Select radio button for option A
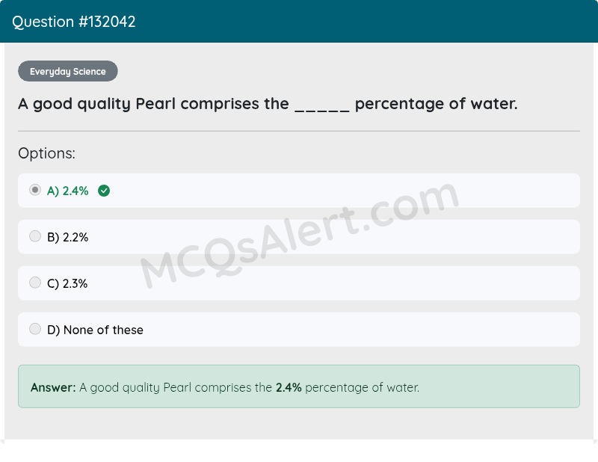Viewport: 598px width, 462px height. point(35,190)
